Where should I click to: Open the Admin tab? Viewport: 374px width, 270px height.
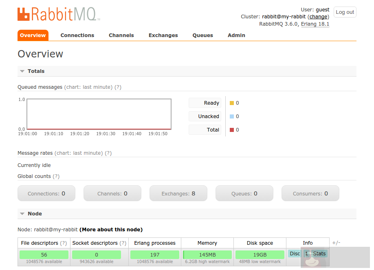pos(236,35)
